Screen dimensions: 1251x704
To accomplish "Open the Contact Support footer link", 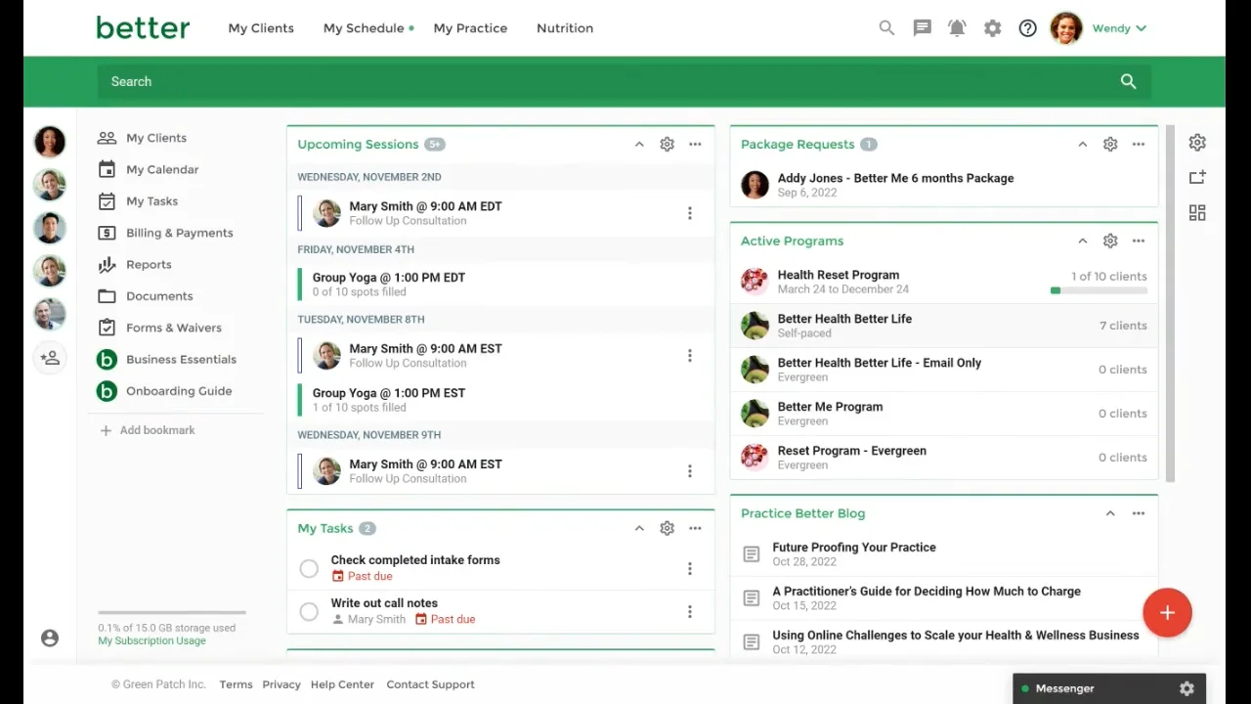I will click(x=430, y=684).
